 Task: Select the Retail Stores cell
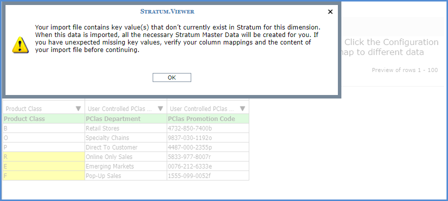point(126,128)
